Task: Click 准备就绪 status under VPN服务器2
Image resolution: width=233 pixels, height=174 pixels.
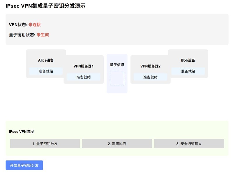Action: pos(150,77)
